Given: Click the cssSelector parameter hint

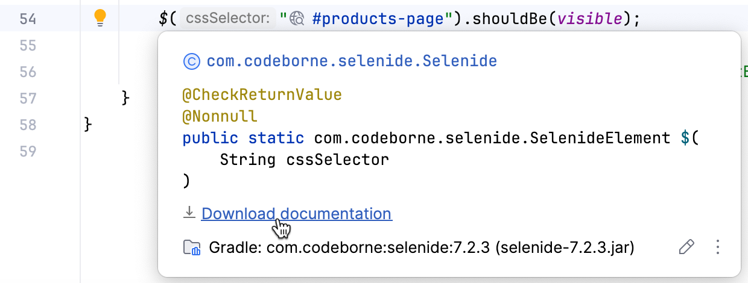Looking at the screenshot, I should 228,19.
